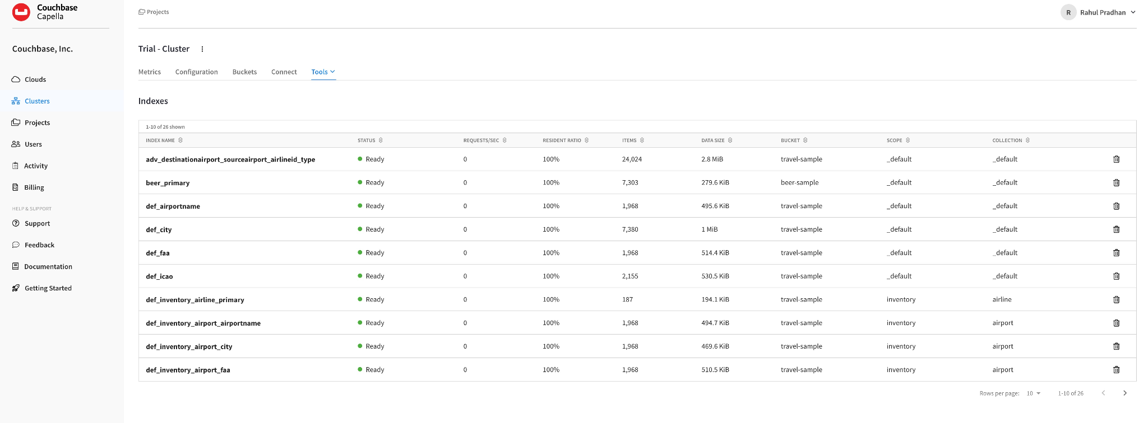Sort by Scope column header
Image resolution: width=1148 pixels, height=423 pixels.
click(908, 140)
